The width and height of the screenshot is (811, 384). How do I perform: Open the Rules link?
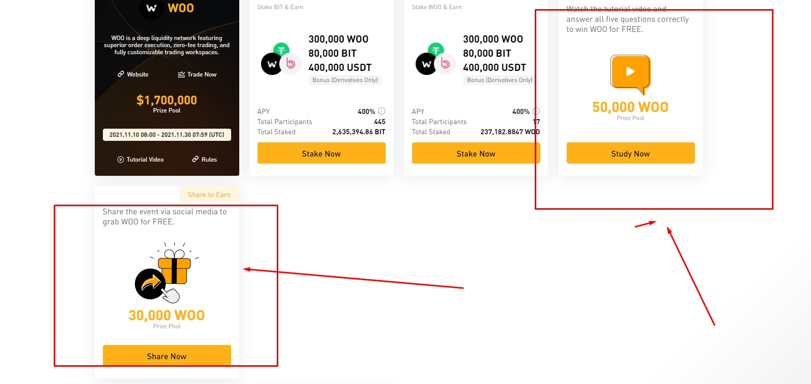pyautogui.click(x=204, y=160)
